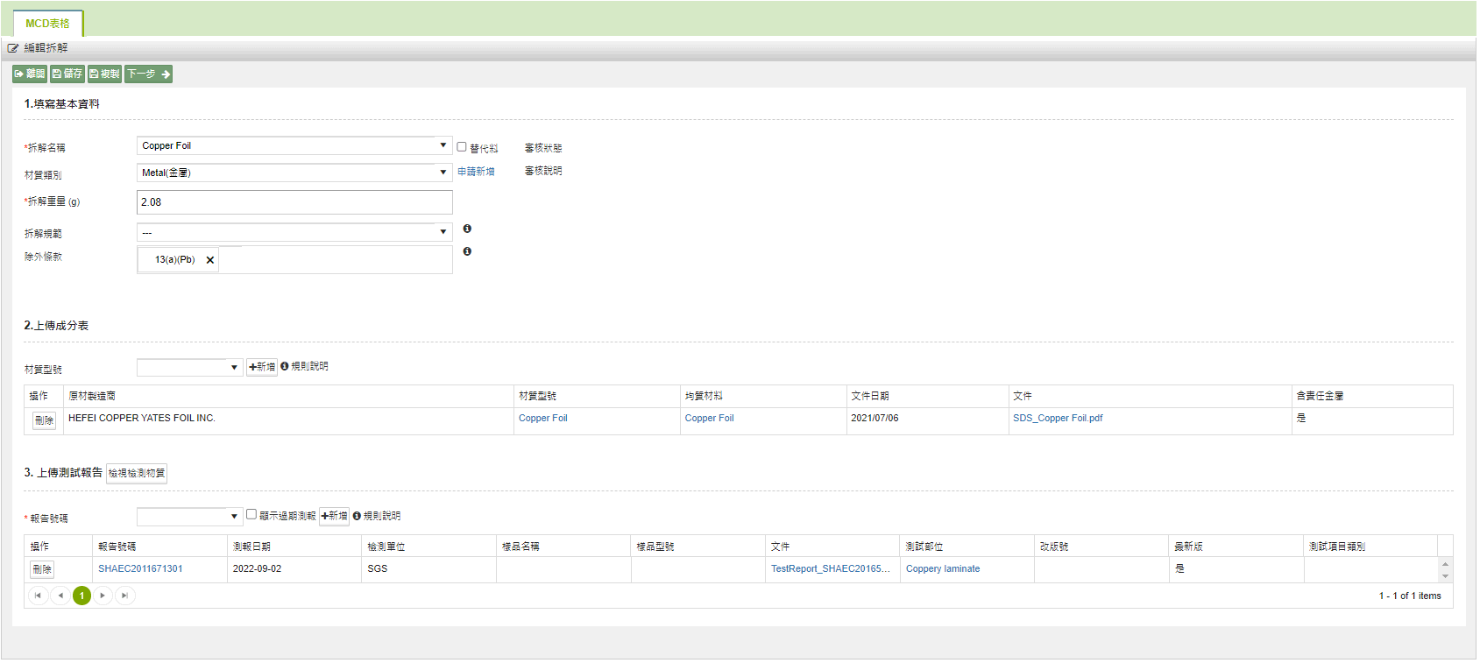Open report link SHAEC2011671301

(140, 569)
